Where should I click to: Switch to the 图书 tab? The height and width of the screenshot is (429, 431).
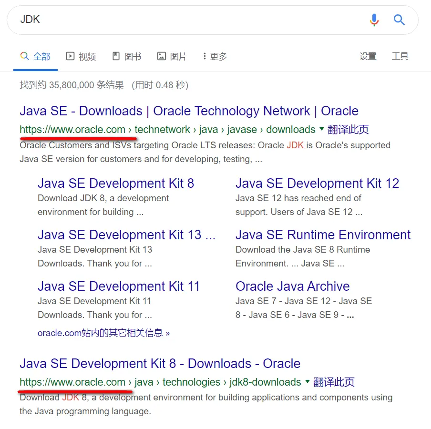127,57
